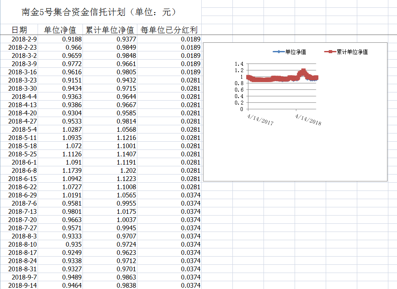The height and width of the screenshot is (289, 397).
Task: Select cumulative value cell 0.9814
Action: click(x=110, y=121)
